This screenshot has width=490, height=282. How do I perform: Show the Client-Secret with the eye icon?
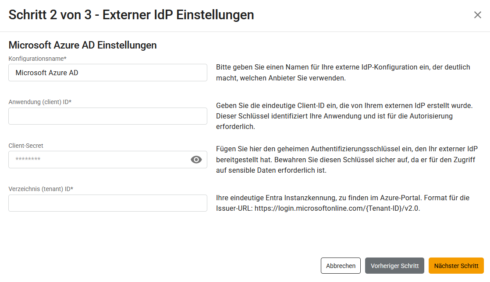pyautogui.click(x=196, y=160)
